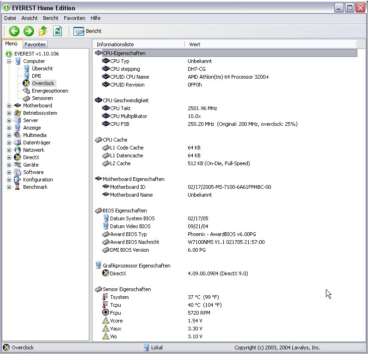Click the DirectX icon in tree
The width and height of the screenshot is (368, 354).
pyautogui.click(x=18, y=157)
